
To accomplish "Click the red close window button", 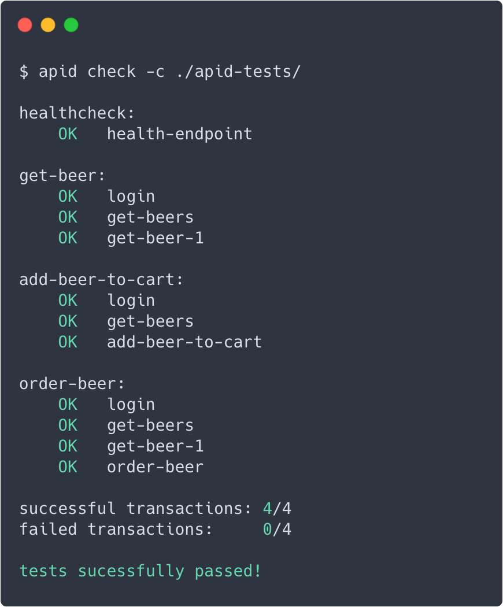I will [25, 25].
